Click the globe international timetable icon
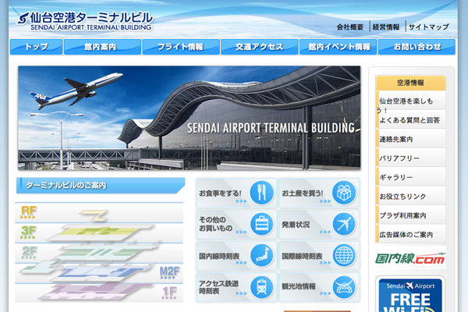The height and width of the screenshot is (312, 468). click(x=344, y=256)
